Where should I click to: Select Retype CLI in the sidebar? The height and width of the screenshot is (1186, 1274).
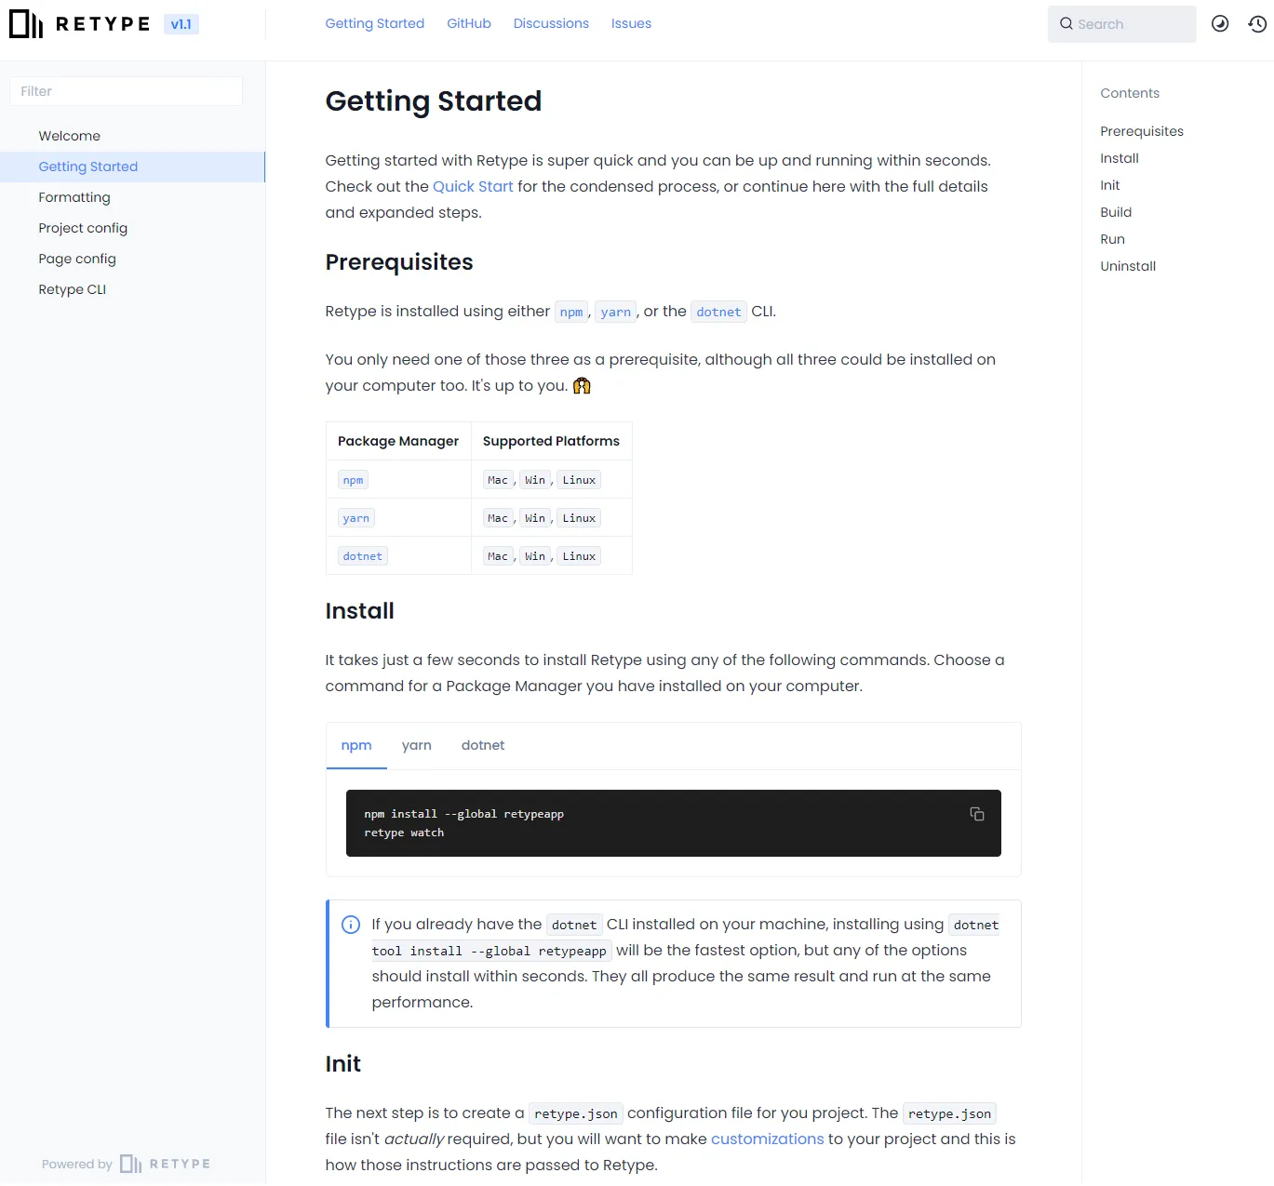(x=72, y=289)
